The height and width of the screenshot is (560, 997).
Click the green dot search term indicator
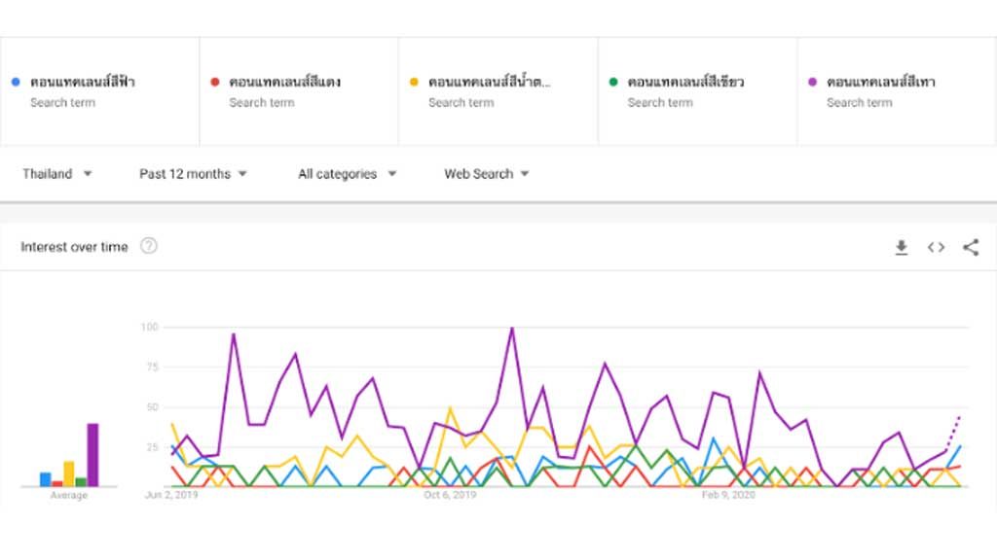pyautogui.click(x=613, y=83)
